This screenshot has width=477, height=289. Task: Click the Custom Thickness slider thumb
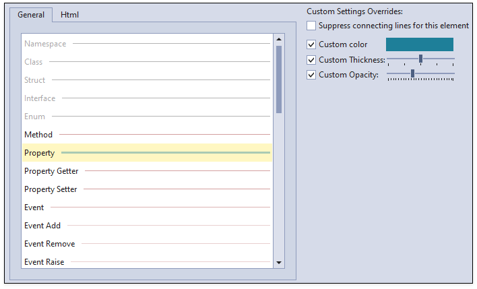pos(420,59)
